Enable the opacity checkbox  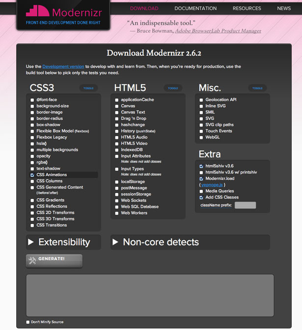coord(32,156)
